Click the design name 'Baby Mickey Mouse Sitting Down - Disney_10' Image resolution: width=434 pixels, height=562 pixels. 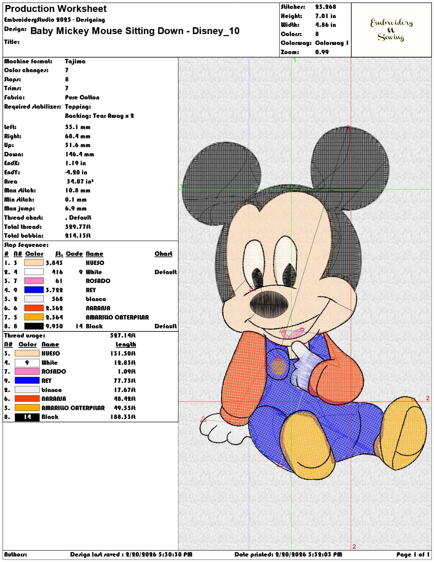coord(135,31)
